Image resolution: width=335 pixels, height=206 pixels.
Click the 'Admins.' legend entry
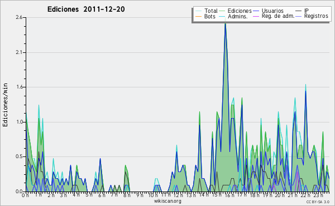238,16
